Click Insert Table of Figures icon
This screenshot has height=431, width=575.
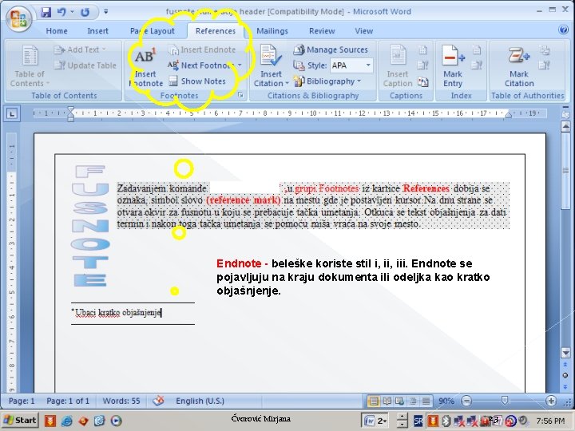click(x=423, y=49)
